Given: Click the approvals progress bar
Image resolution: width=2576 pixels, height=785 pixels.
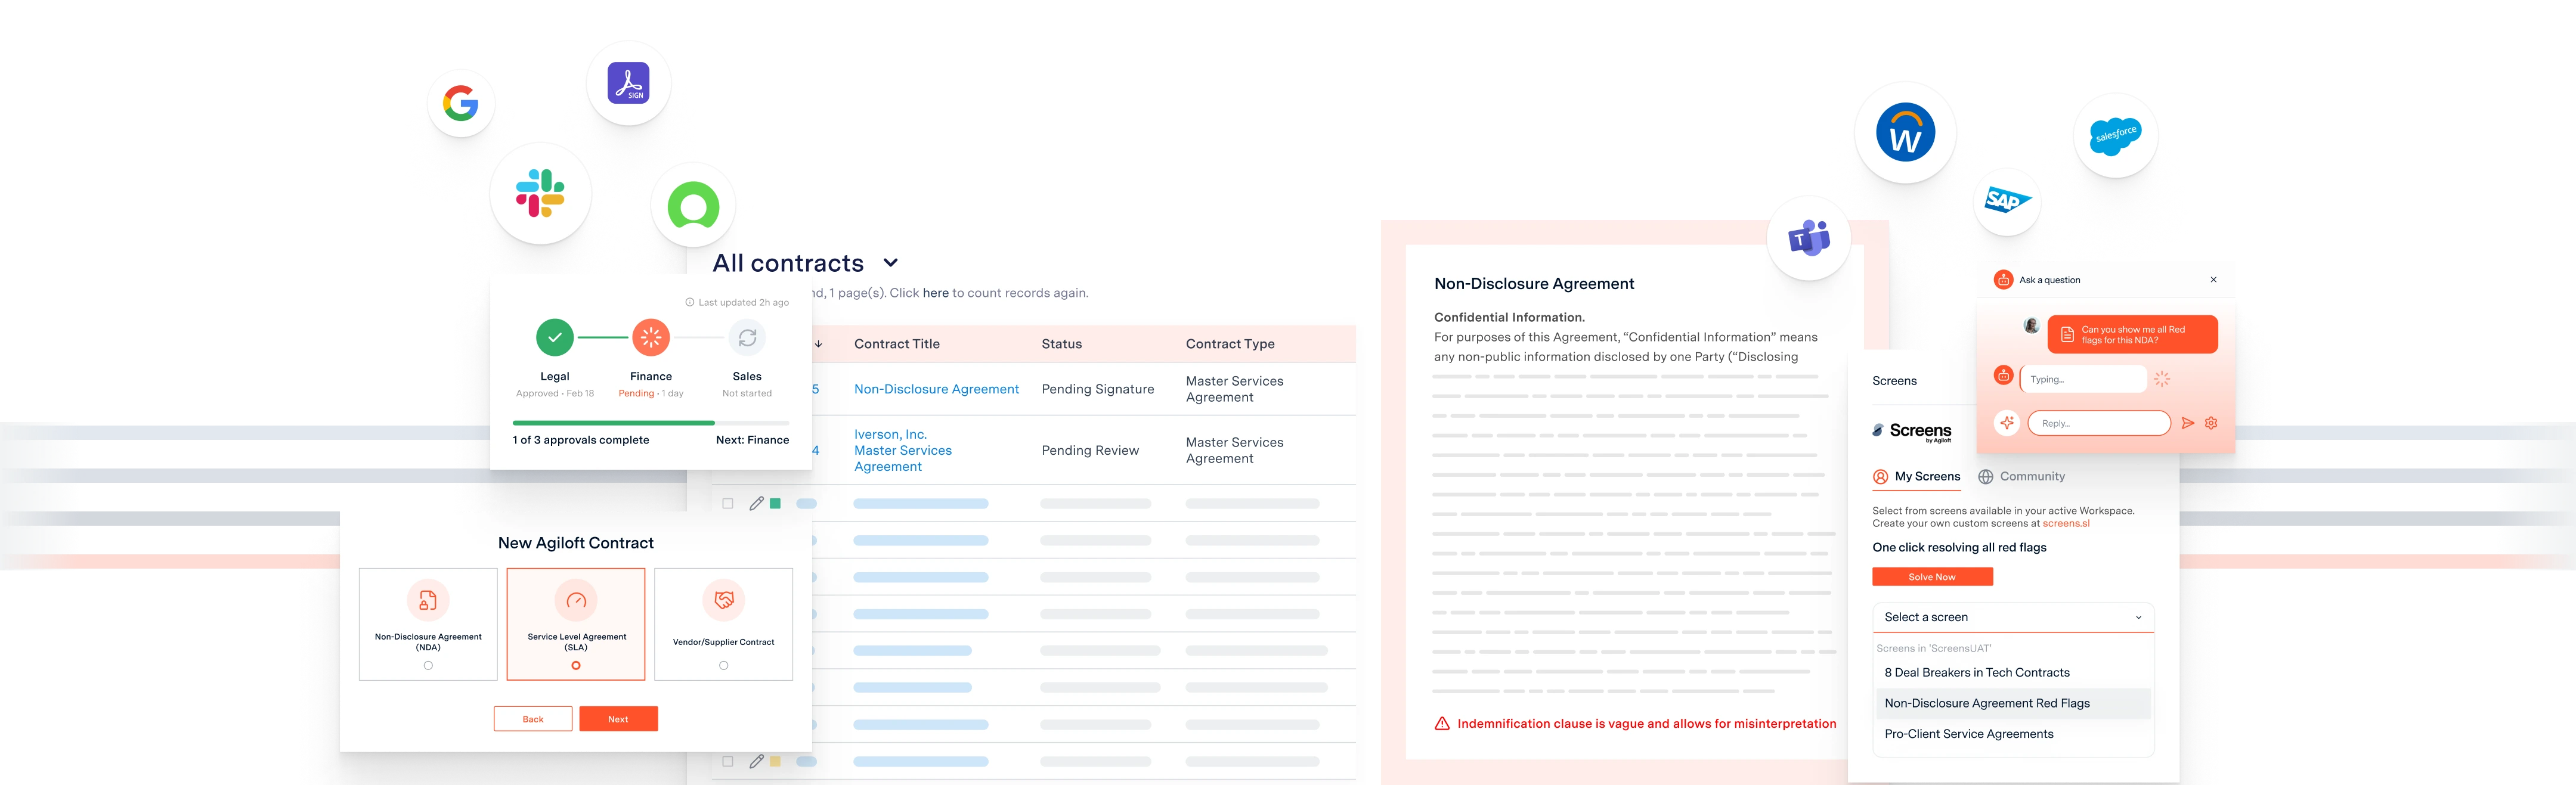Looking at the screenshot, I should coord(650,423).
